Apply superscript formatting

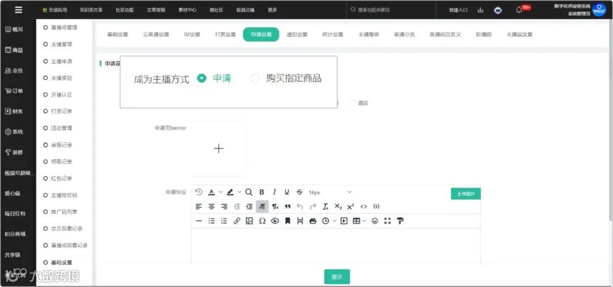pos(351,206)
